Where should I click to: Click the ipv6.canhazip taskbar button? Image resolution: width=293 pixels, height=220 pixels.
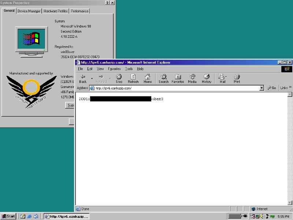point(67,216)
